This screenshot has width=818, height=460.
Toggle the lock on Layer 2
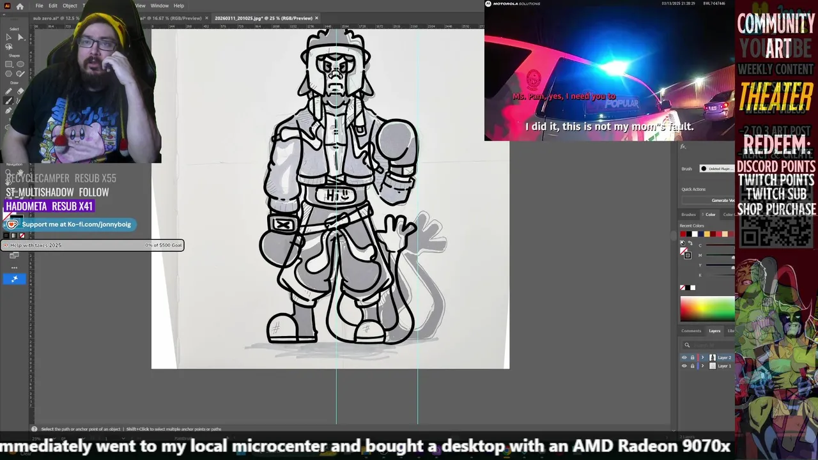(x=692, y=357)
